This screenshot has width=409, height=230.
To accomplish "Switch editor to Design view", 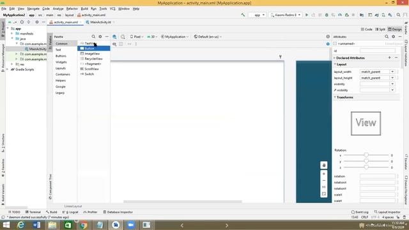I will point(395,29).
